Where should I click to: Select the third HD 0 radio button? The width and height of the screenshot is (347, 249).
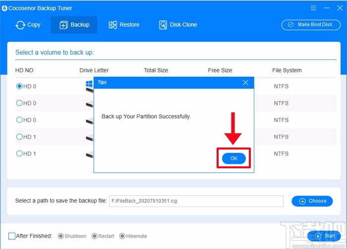tap(19, 120)
